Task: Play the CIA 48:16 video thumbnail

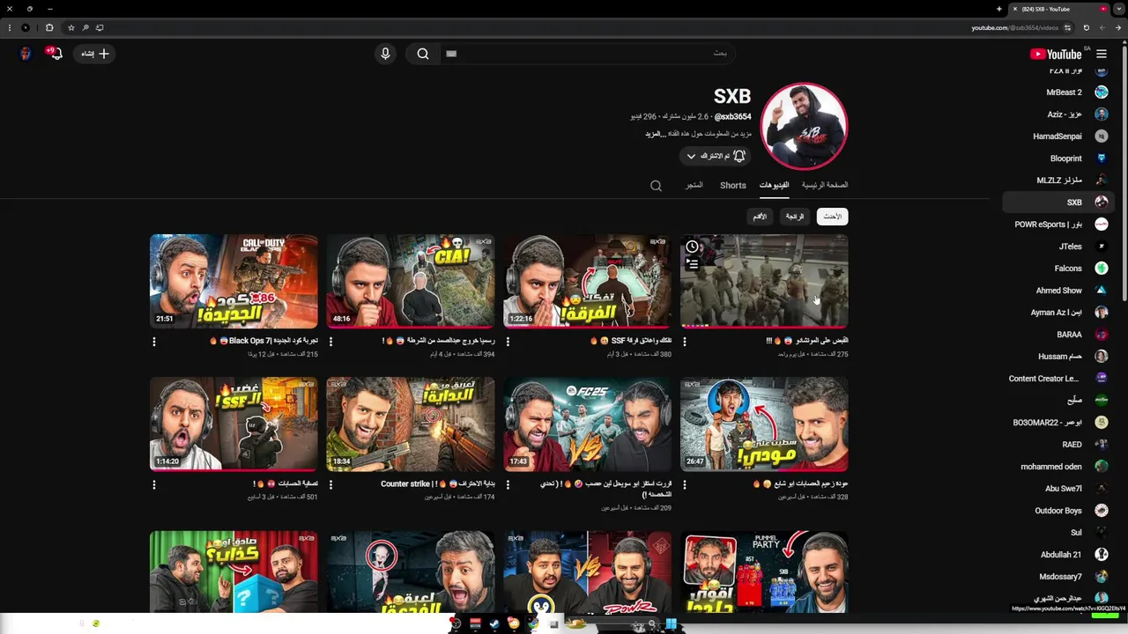Action: tap(411, 281)
